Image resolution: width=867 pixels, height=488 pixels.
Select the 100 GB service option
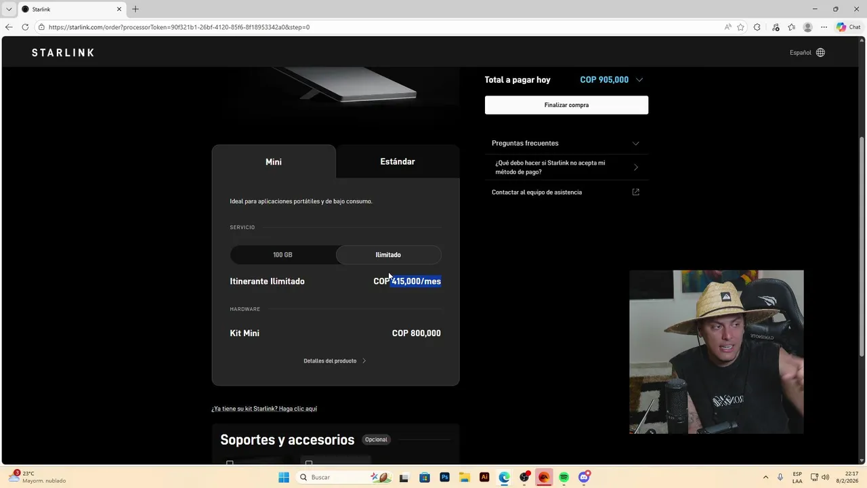[x=282, y=255]
